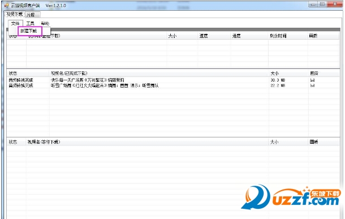Open the 文件 menu
This screenshot has height=219, width=345.
[x=15, y=23]
